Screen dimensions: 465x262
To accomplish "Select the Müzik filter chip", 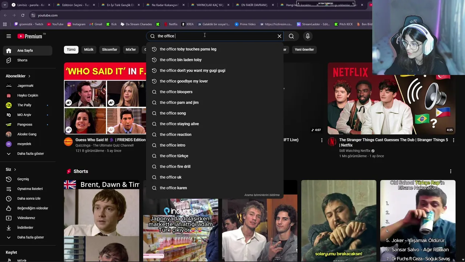I will coord(89,49).
